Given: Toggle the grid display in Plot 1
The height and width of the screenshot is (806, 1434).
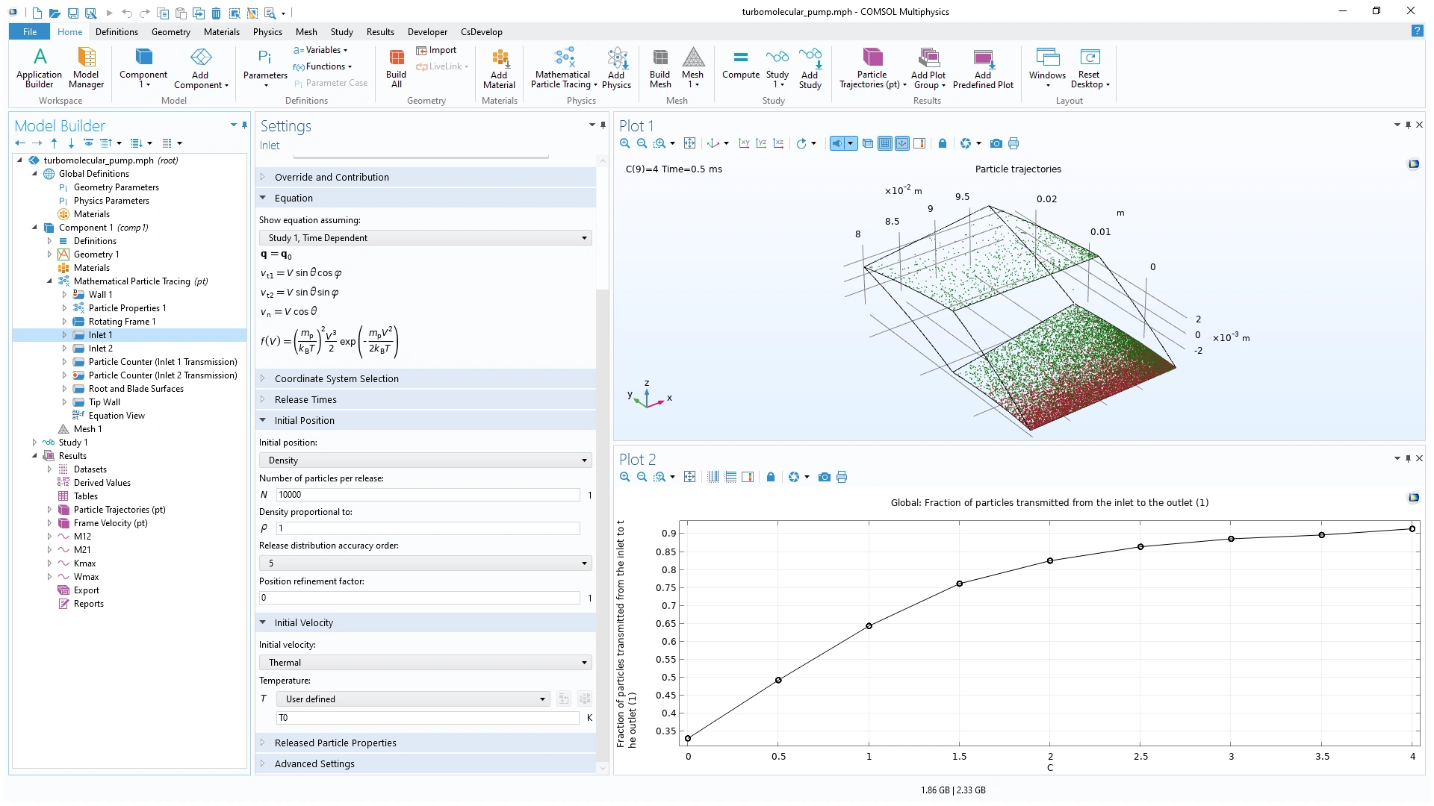Looking at the screenshot, I should click(885, 143).
